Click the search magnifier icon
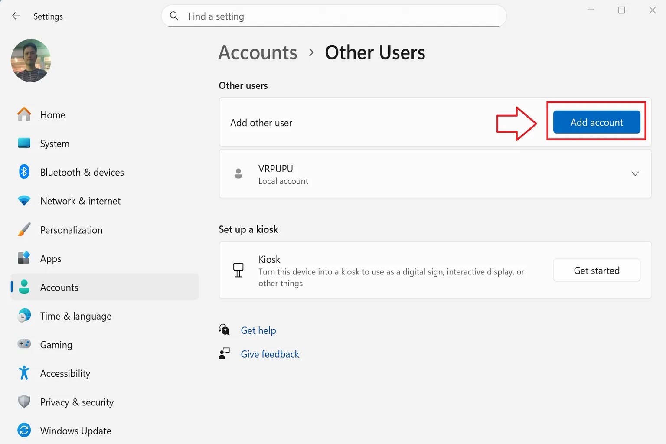This screenshot has height=444, width=666. tap(174, 16)
